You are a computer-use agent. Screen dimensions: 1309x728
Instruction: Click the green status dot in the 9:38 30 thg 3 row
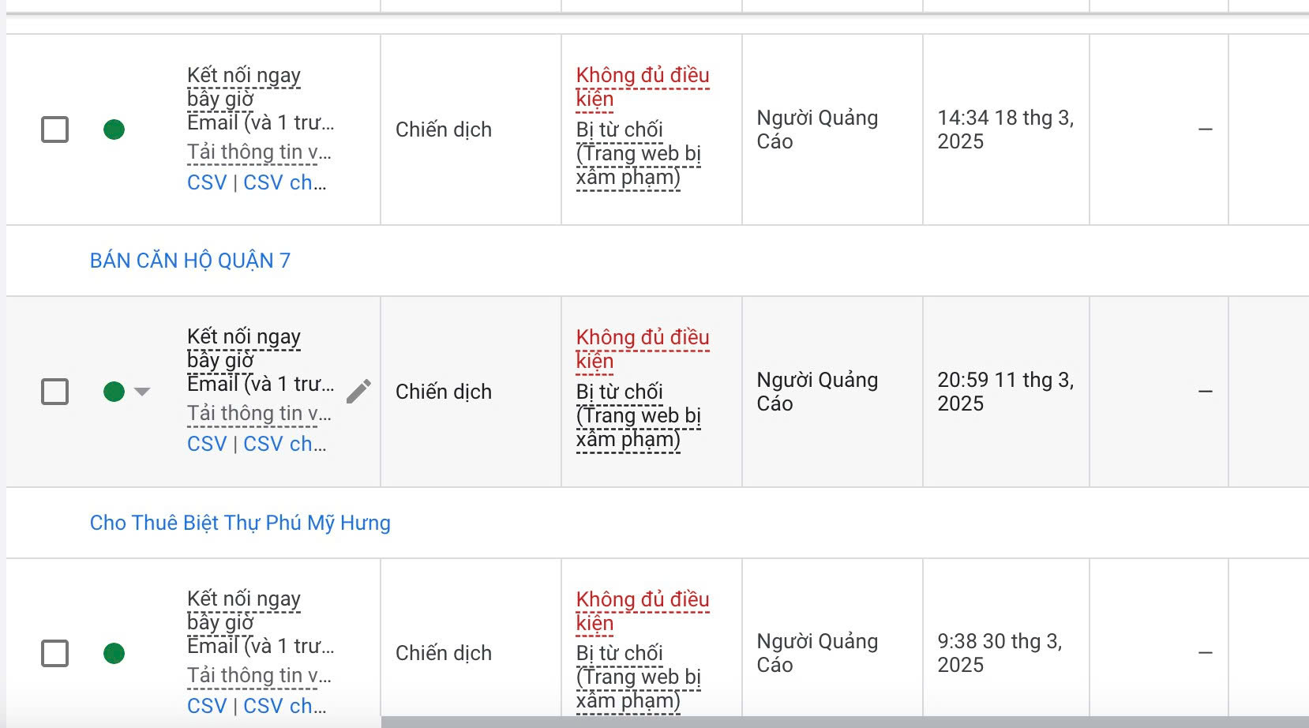[114, 653]
